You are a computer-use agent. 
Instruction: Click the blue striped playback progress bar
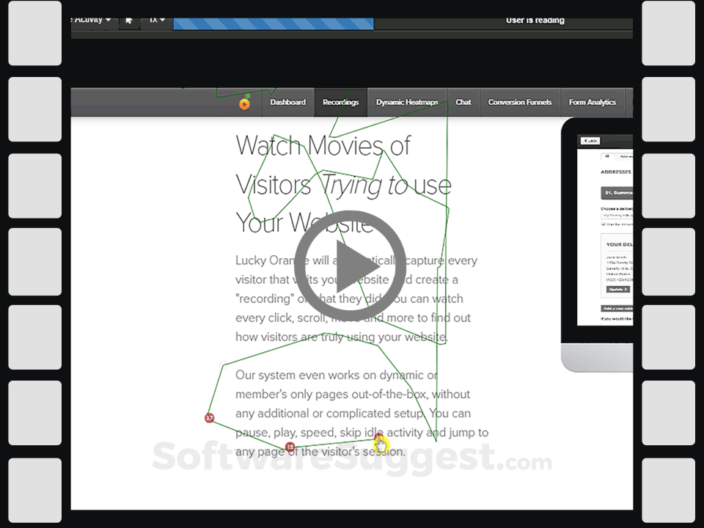(274, 23)
